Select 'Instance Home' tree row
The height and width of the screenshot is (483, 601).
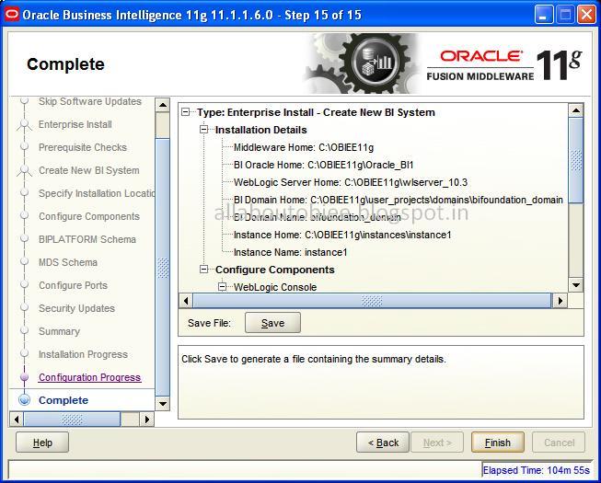(x=342, y=235)
